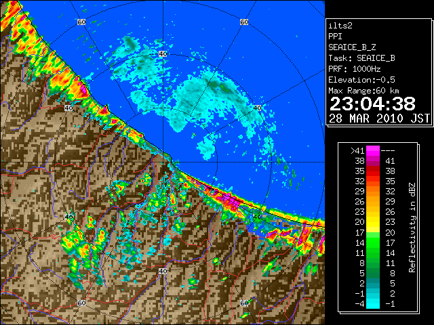Screen dimensions: 434x325
Task: Click the 'Elevation:-0.5' line
Action: click(x=361, y=80)
